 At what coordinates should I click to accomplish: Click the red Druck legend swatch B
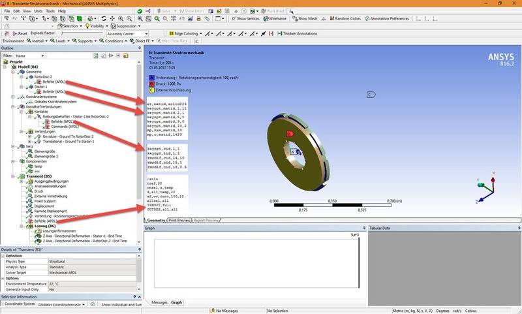[x=151, y=84]
